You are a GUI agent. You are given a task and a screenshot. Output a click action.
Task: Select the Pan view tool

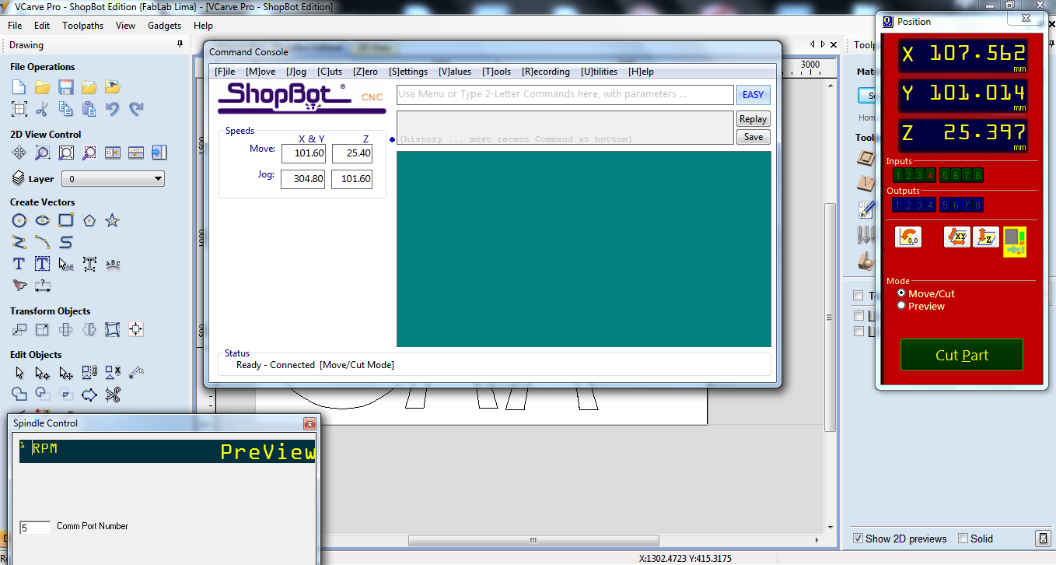[x=19, y=153]
